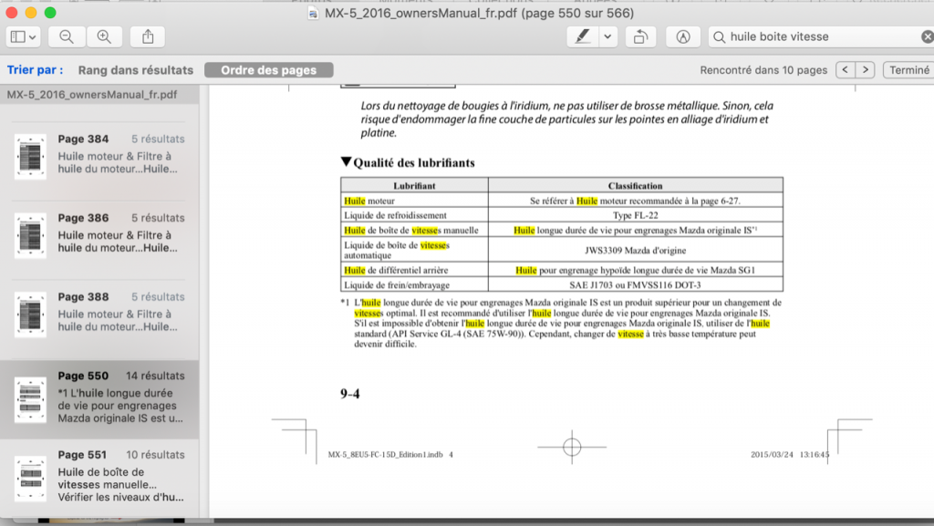Click the 'Terminé' button
Screen dimensions: 934x526
coord(909,70)
